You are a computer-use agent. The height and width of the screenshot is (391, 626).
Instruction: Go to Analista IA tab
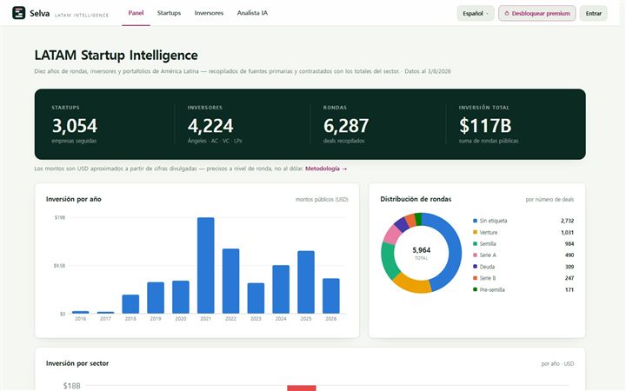pos(252,13)
